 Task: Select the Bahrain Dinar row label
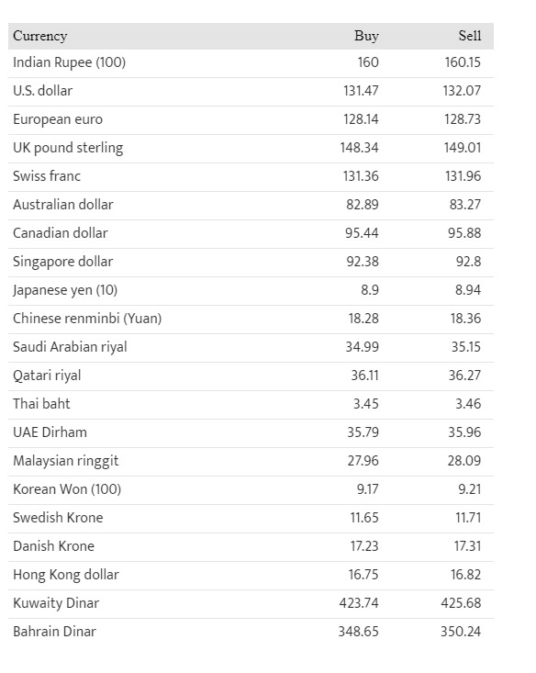[54, 632]
